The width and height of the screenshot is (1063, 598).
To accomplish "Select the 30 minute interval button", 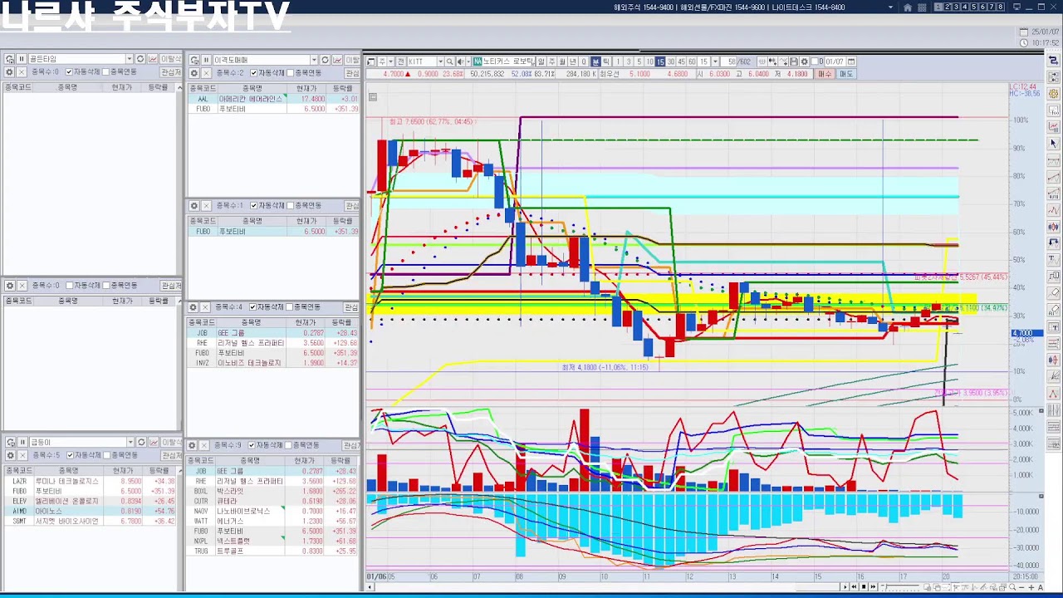I will (x=671, y=61).
